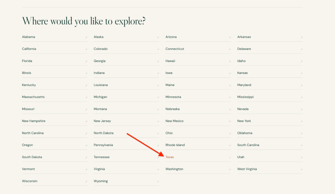335x194 pixels.
Task: Open the North Dakota link
Action: [104, 133]
